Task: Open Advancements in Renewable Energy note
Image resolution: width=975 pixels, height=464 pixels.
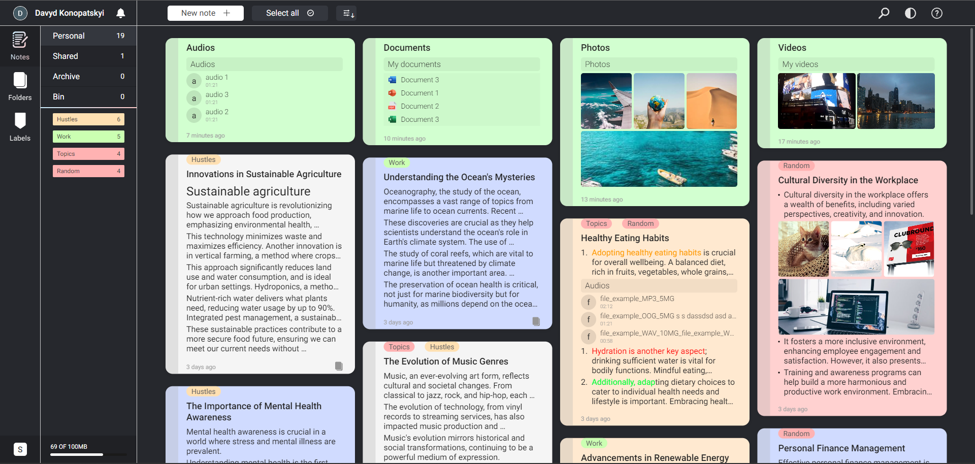Action: click(x=655, y=458)
